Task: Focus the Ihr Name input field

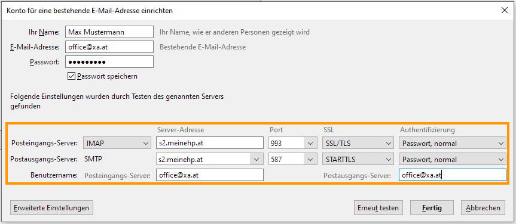Action: (109, 32)
